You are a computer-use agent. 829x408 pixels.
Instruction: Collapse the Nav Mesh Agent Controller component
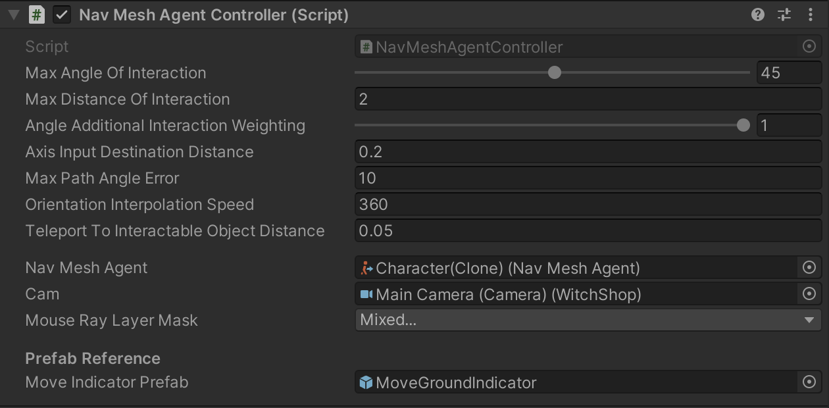[x=13, y=14]
